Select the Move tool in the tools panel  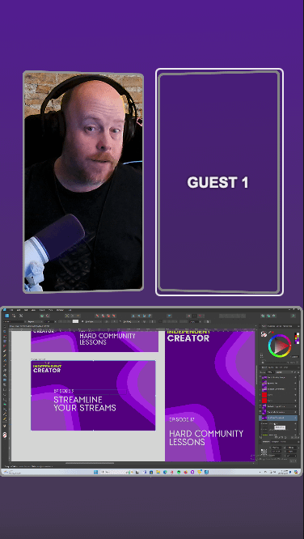click(5, 327)
